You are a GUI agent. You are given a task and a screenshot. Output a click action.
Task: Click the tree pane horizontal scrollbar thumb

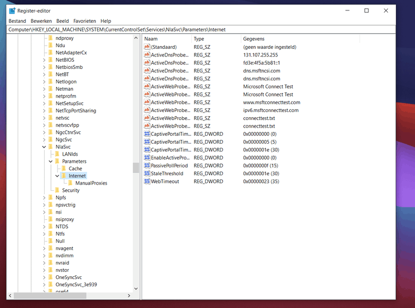50,296
